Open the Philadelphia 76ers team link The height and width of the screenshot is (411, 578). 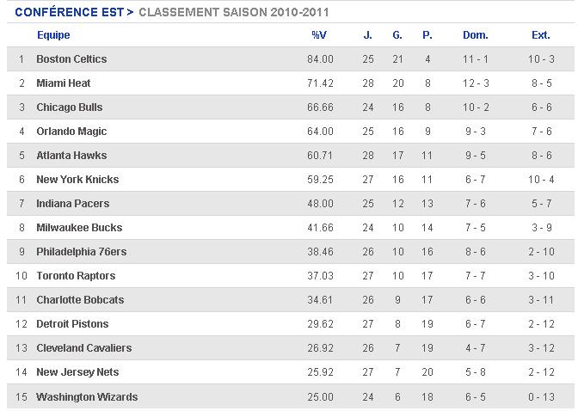[81, 252]
